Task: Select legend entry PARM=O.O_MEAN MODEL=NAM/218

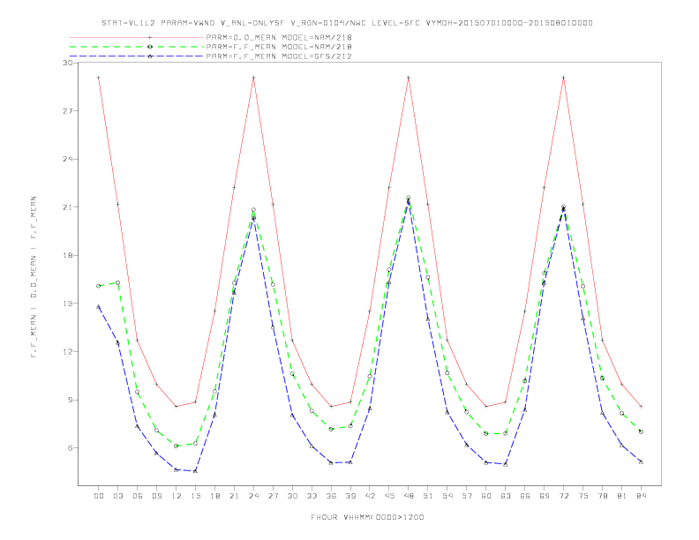Action: (279, 37)
